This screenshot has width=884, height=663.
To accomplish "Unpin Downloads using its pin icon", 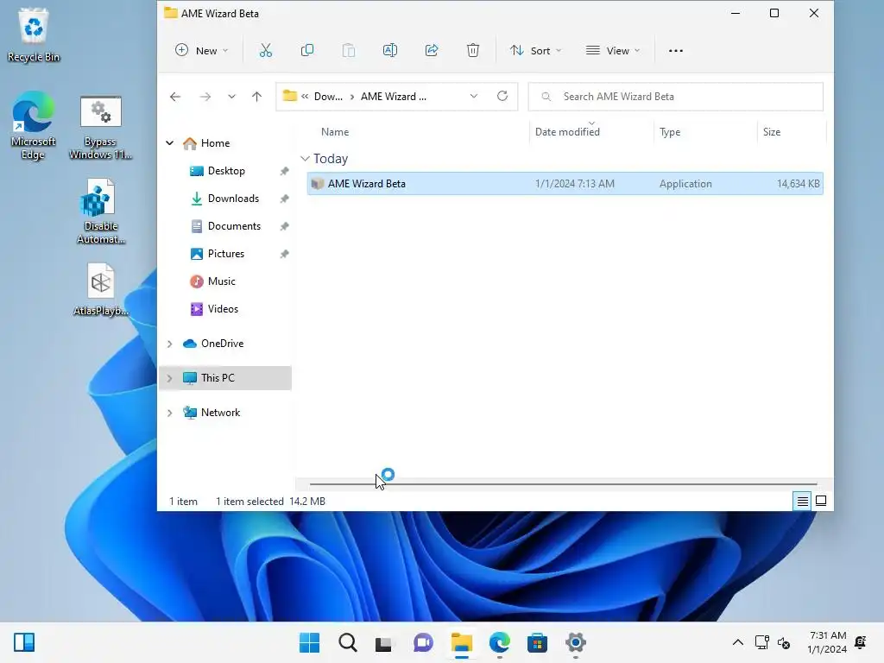I will tap(285, 199).
